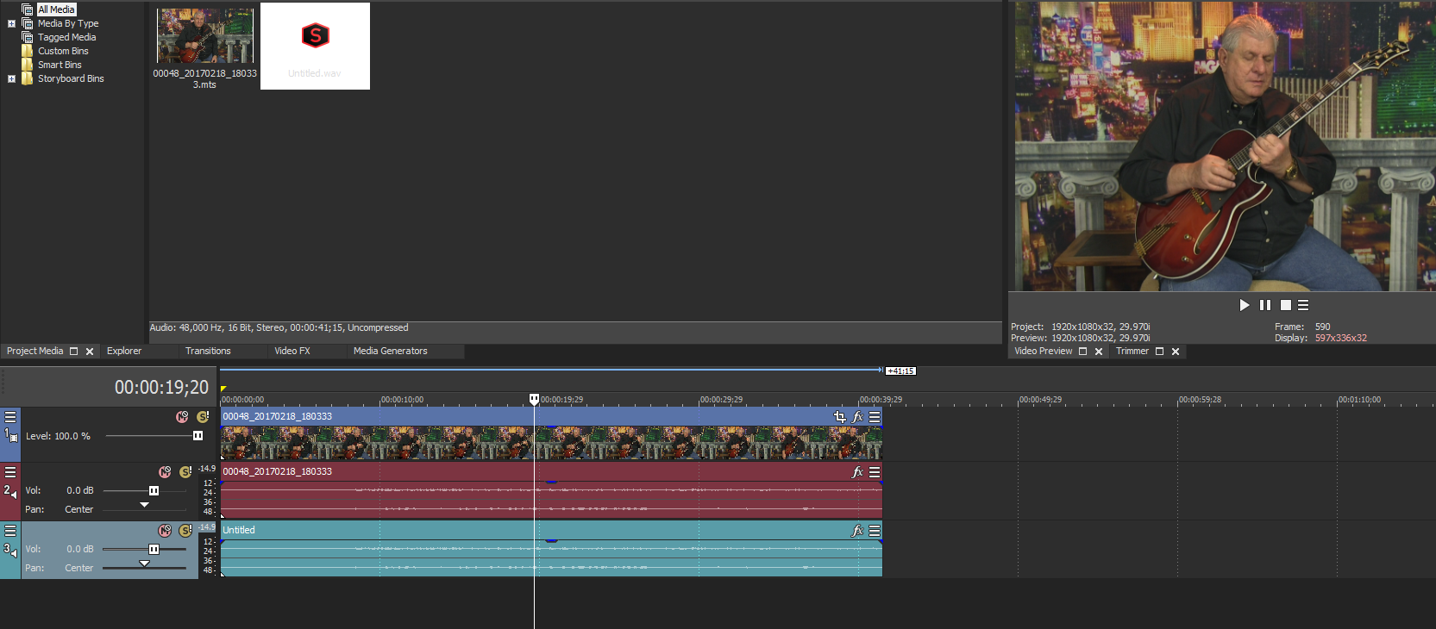This screenshot has height=629, width=1436.
Task: Select the Smart Bins folder
Action: 60,65
